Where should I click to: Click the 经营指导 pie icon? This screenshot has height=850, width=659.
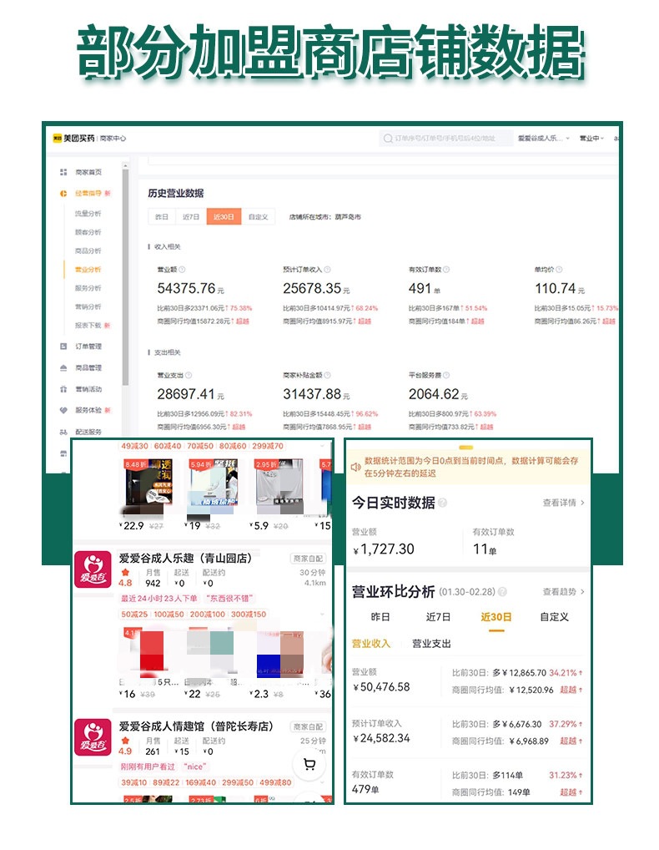(63, 194)
